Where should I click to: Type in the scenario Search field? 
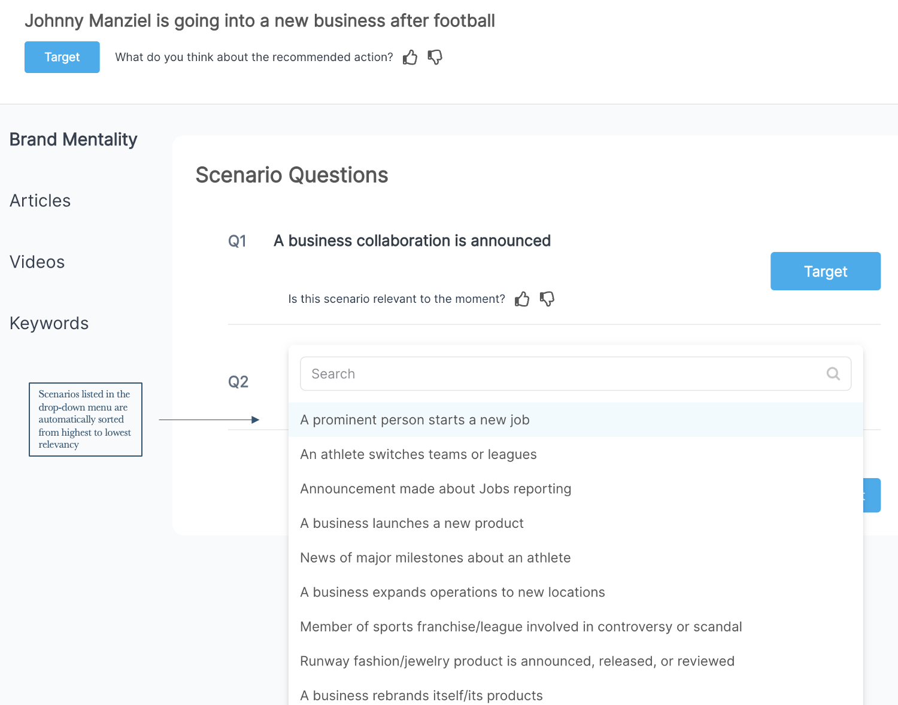point(563,374)
